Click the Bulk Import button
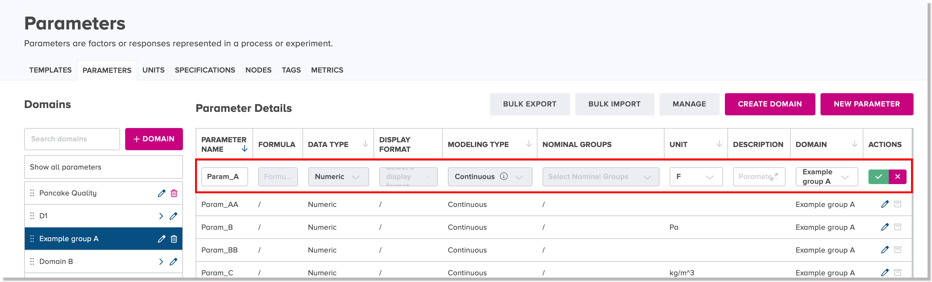 point(614,104)
